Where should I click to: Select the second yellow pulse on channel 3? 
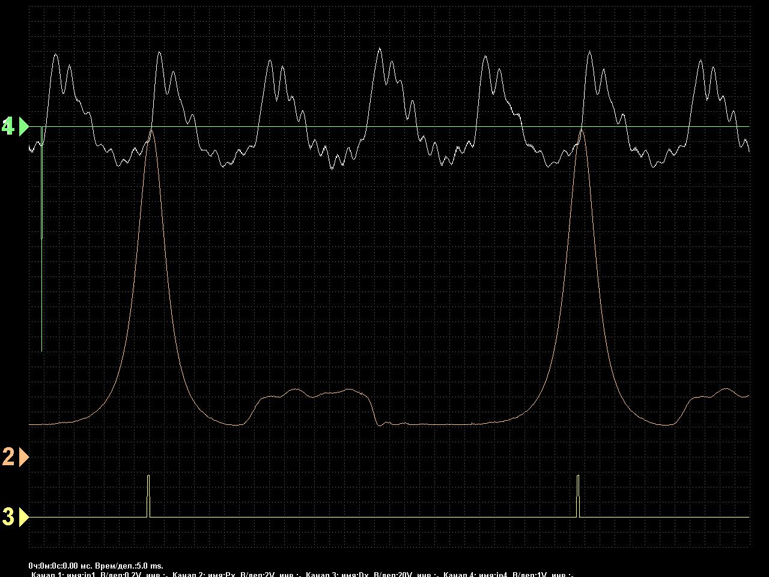578,495
